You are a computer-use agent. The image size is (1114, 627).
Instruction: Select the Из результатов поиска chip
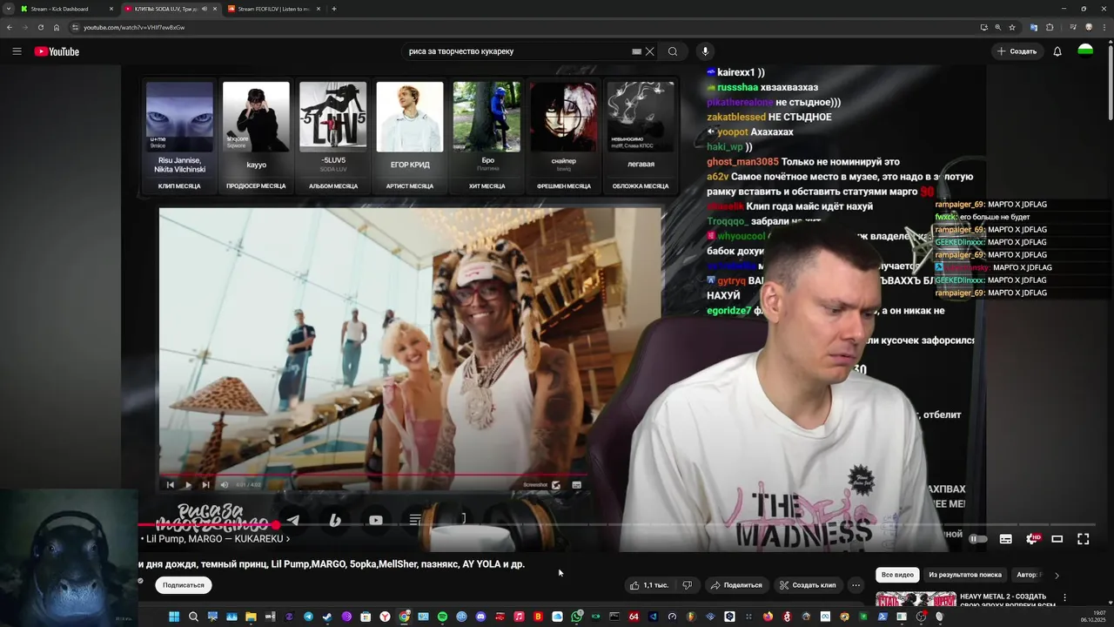[965, 575]
